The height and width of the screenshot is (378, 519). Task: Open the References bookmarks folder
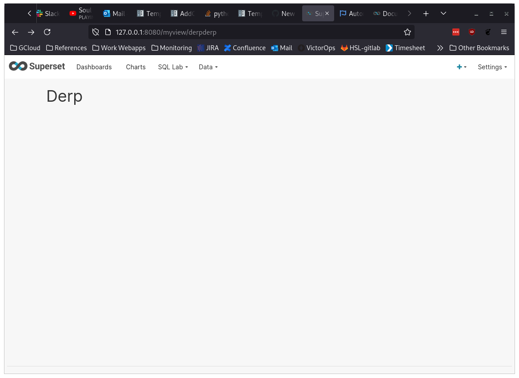(66, 48)
